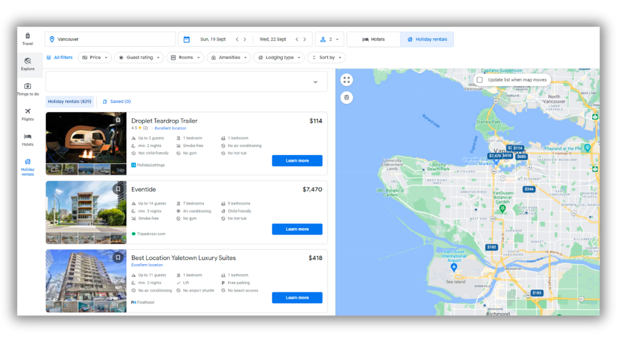The image size is (618, 343).
Task: Save Eventide listing with bookmark icon
Action: [118, 189]
